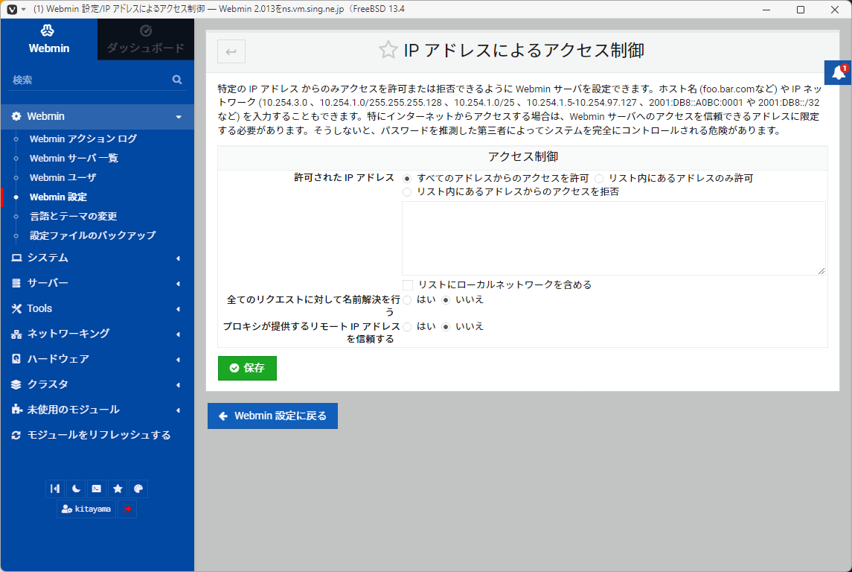Click the search magnifier icon
Screen dimensions: 852x572
(x=177, y=80)
